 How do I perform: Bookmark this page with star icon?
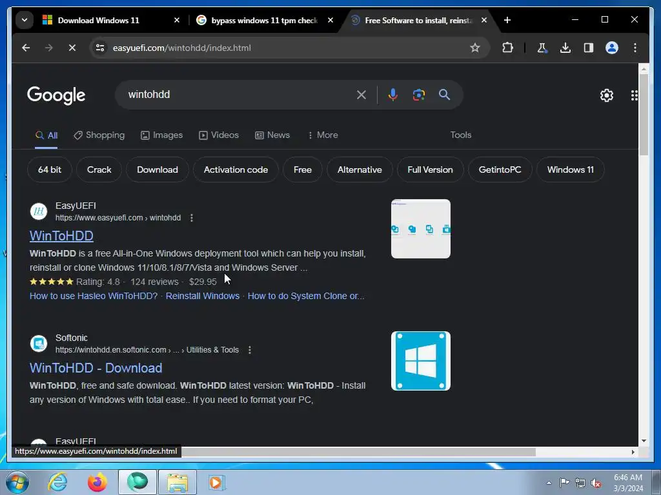[474, 48]
